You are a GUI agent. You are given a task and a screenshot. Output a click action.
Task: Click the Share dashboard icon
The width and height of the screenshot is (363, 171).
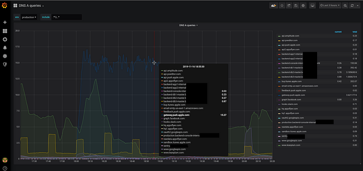(x=289, y=5)
